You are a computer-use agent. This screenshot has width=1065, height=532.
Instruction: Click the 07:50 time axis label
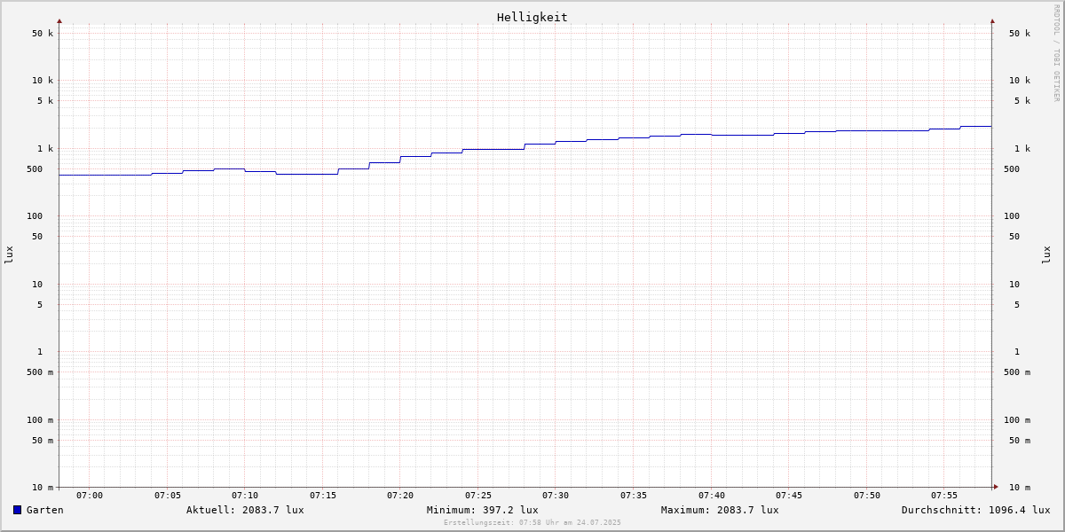pyautogui.click(x=867, y=496)
